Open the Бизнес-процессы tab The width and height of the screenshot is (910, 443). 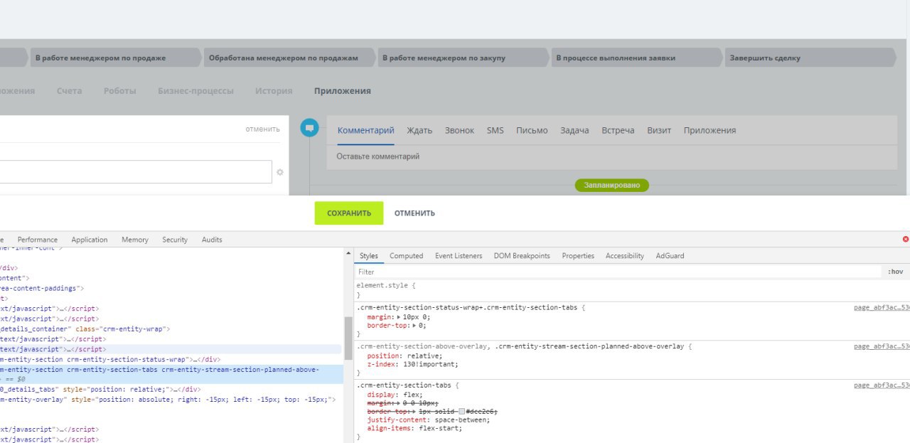click(196, 91)
